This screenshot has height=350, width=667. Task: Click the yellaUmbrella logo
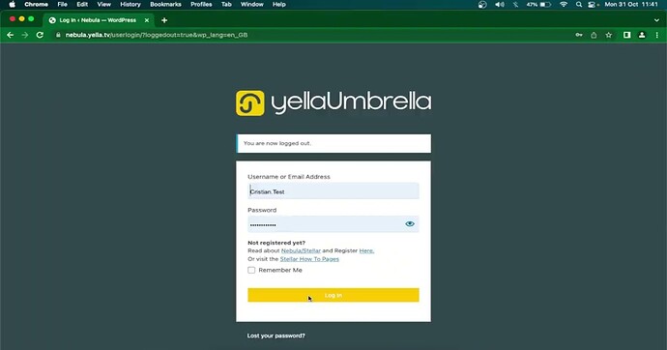(x=333, y=102)
